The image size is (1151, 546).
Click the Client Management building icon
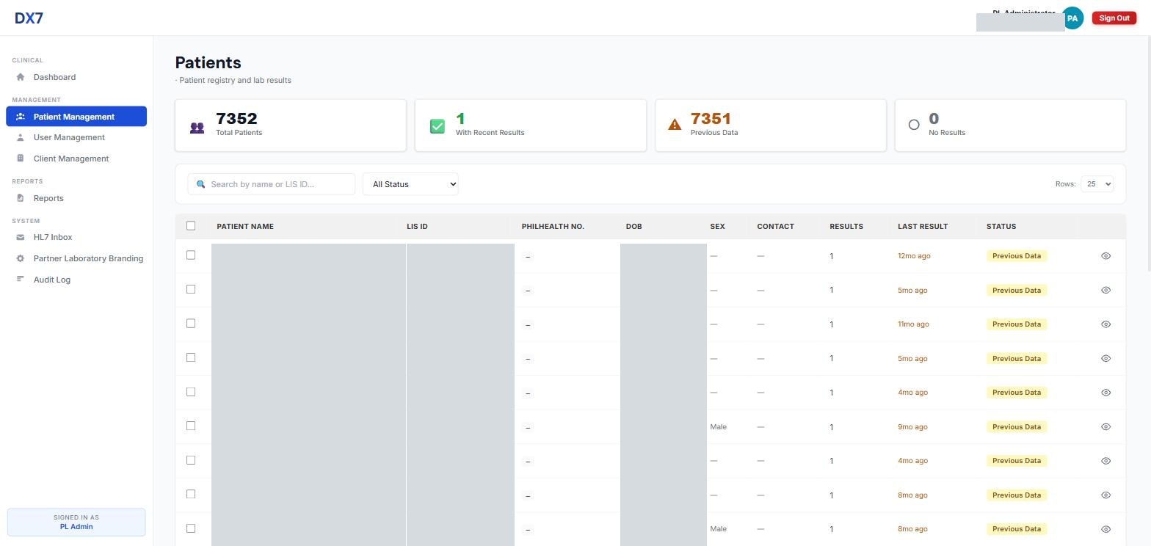click(21, 159)
